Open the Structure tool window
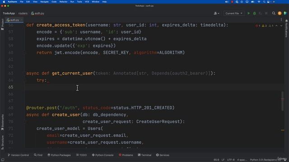The height and width of the screenshot is (162, 289). click(2, 142)
